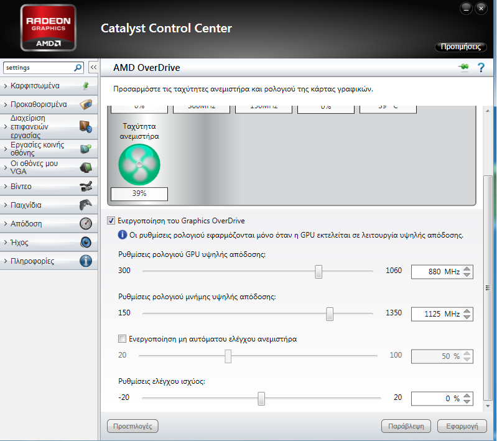Click the Παράβλεψη discard button
Viewport: 497px width, 441px height.
coord(406,426)
